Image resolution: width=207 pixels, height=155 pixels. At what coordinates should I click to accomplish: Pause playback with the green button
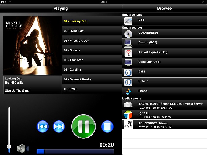pos(83,126)
